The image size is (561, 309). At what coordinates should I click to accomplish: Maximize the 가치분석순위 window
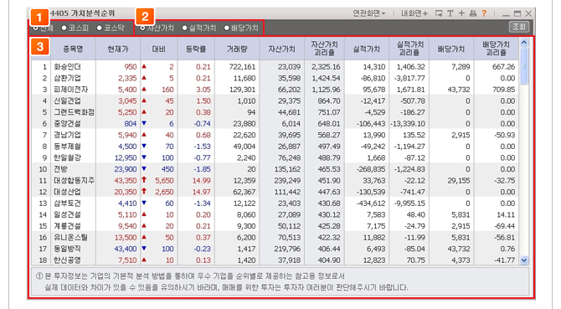(517, 13)
